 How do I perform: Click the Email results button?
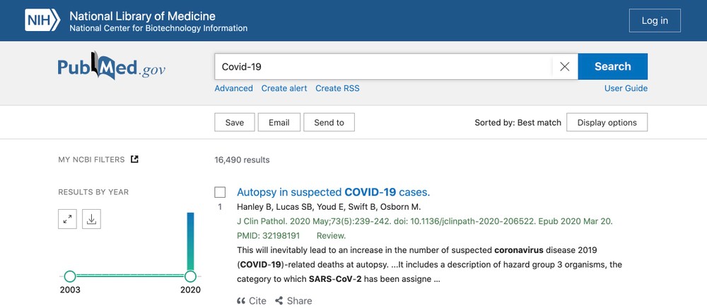pyautogui.click(x=279, y=122)
